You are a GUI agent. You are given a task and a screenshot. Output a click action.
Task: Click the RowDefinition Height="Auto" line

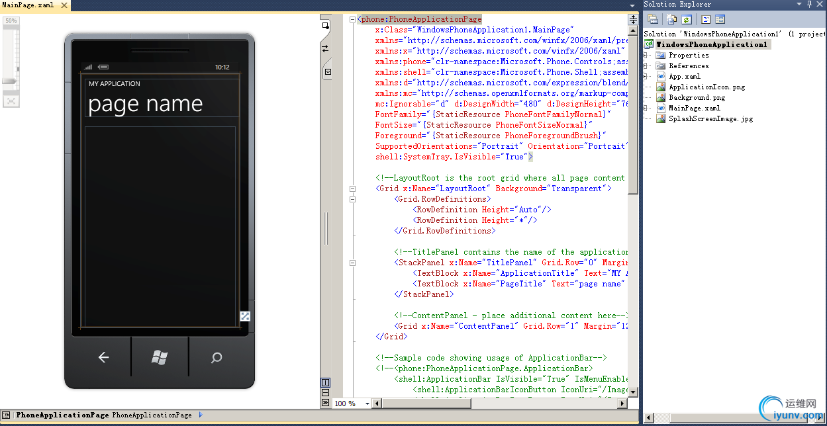(482, 210)
